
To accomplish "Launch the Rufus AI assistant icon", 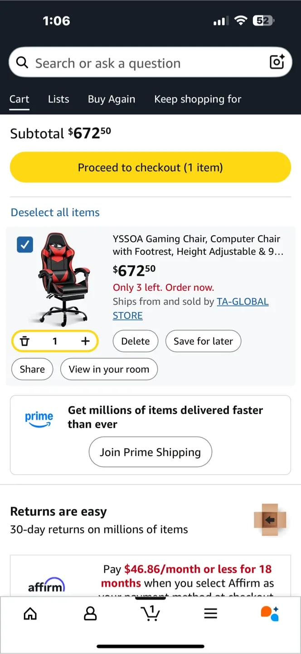I will click(270, 614).
